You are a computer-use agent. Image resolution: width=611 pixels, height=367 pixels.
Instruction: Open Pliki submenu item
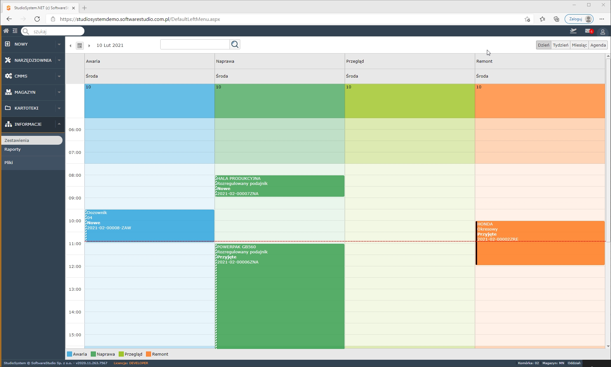[9, 162]
